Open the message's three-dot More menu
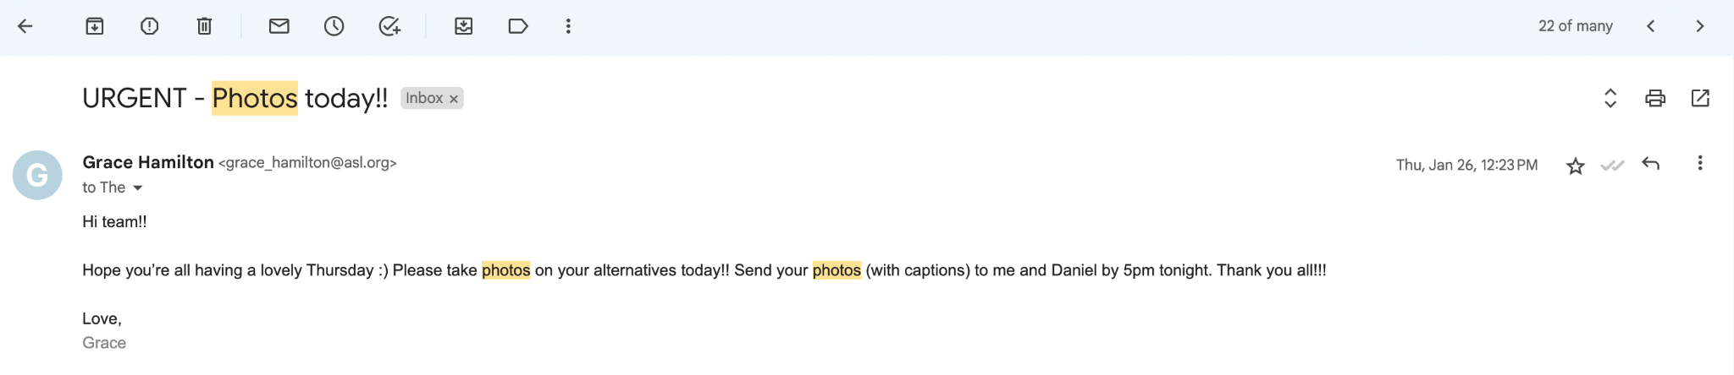The height and width of the screenshot is (375, 1734). pos(1699,163)
